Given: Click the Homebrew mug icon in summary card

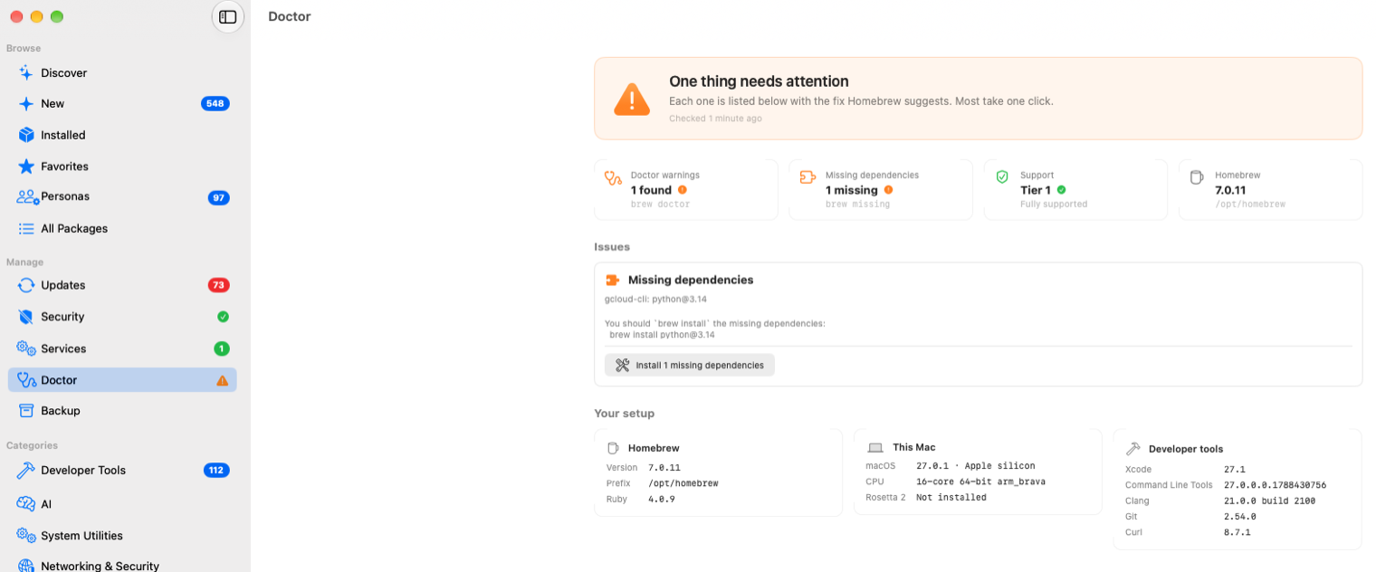Looking at the screenshot, I should pyautogui.click(x=1197, y=177).
